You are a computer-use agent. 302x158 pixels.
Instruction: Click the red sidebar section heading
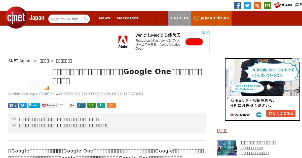tap(222, 131)
